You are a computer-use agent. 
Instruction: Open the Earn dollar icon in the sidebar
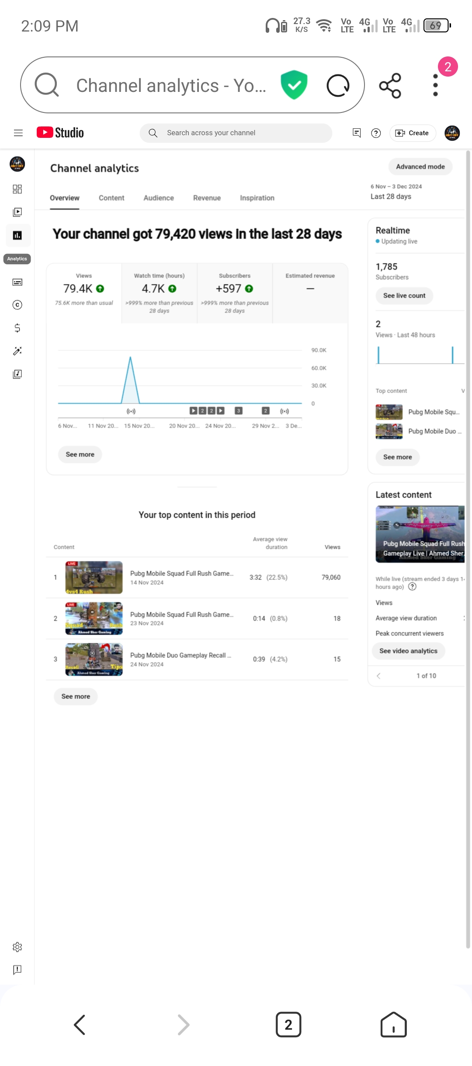click(x=17, y=328)
